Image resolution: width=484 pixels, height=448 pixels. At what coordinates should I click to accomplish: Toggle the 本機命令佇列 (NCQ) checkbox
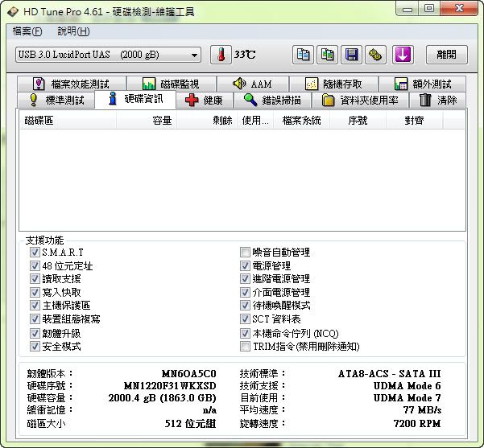coord(246,333)
